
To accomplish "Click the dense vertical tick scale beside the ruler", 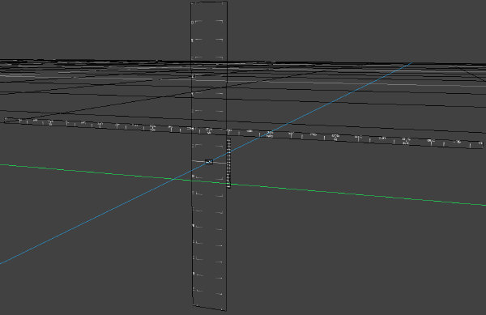I will coord(228,163).
